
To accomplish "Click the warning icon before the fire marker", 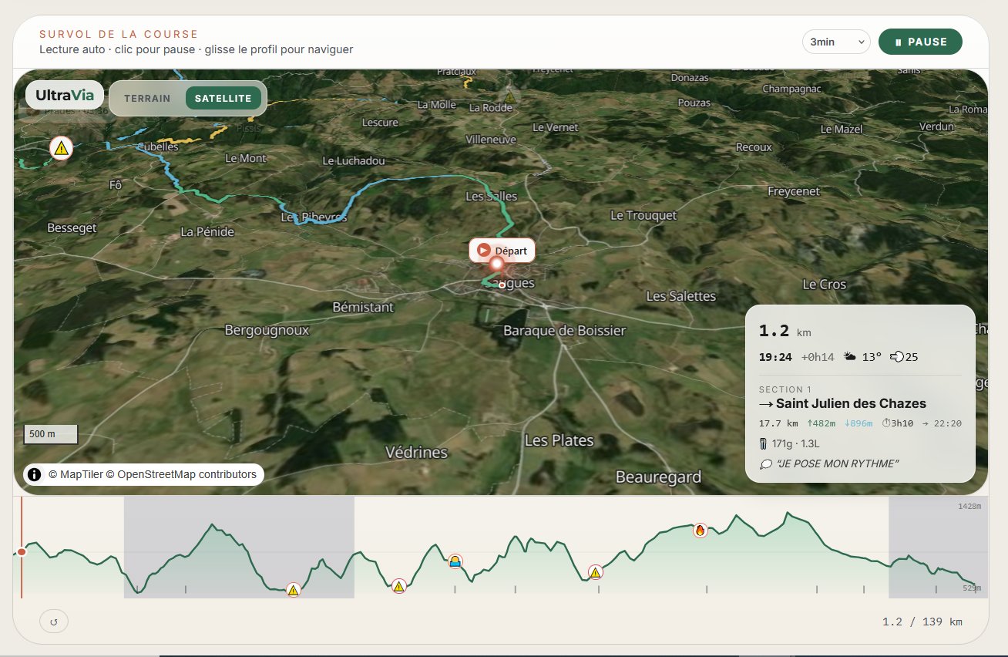I will coord(595,572).
